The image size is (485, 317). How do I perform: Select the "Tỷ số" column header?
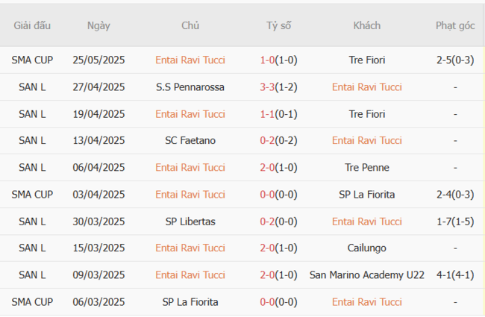278,25
